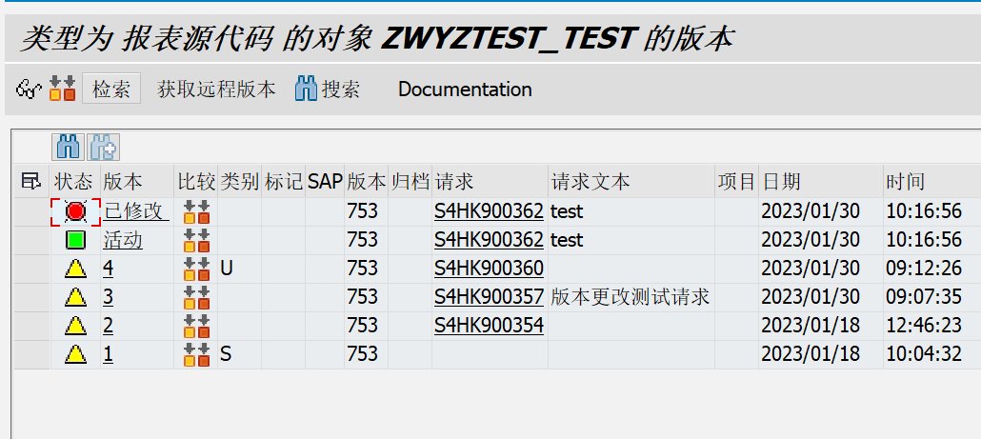Click the 归档 column header
This screenshot has height=439, width=981.
tap(410, 182)
